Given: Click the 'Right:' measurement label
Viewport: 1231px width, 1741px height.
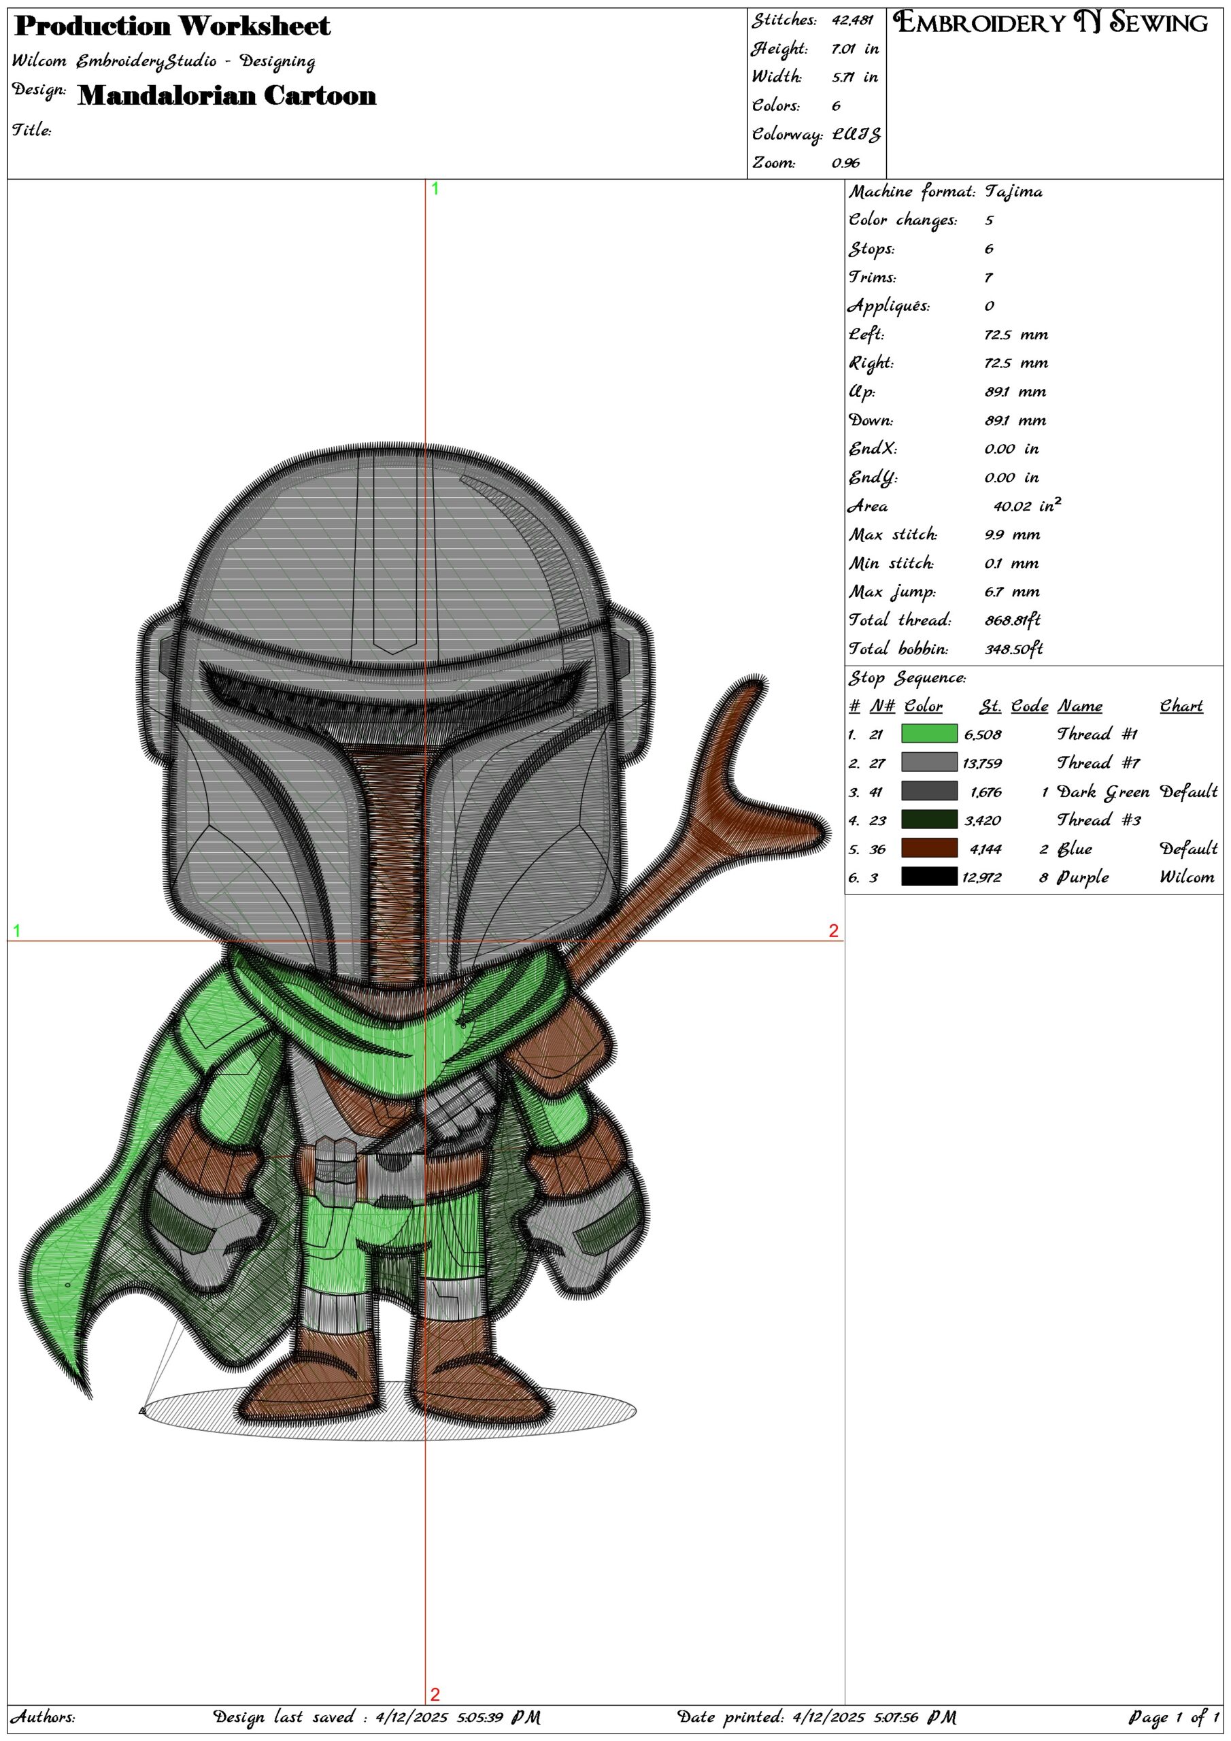Looking at the screenshot, I should pyautogui.click(x=871, y=363).
